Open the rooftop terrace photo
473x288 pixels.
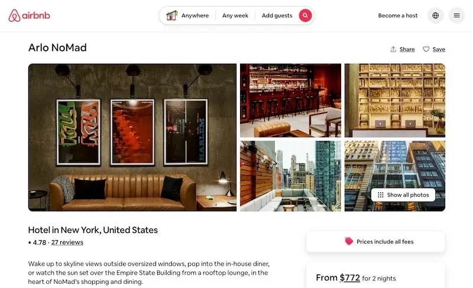point(290,176)
